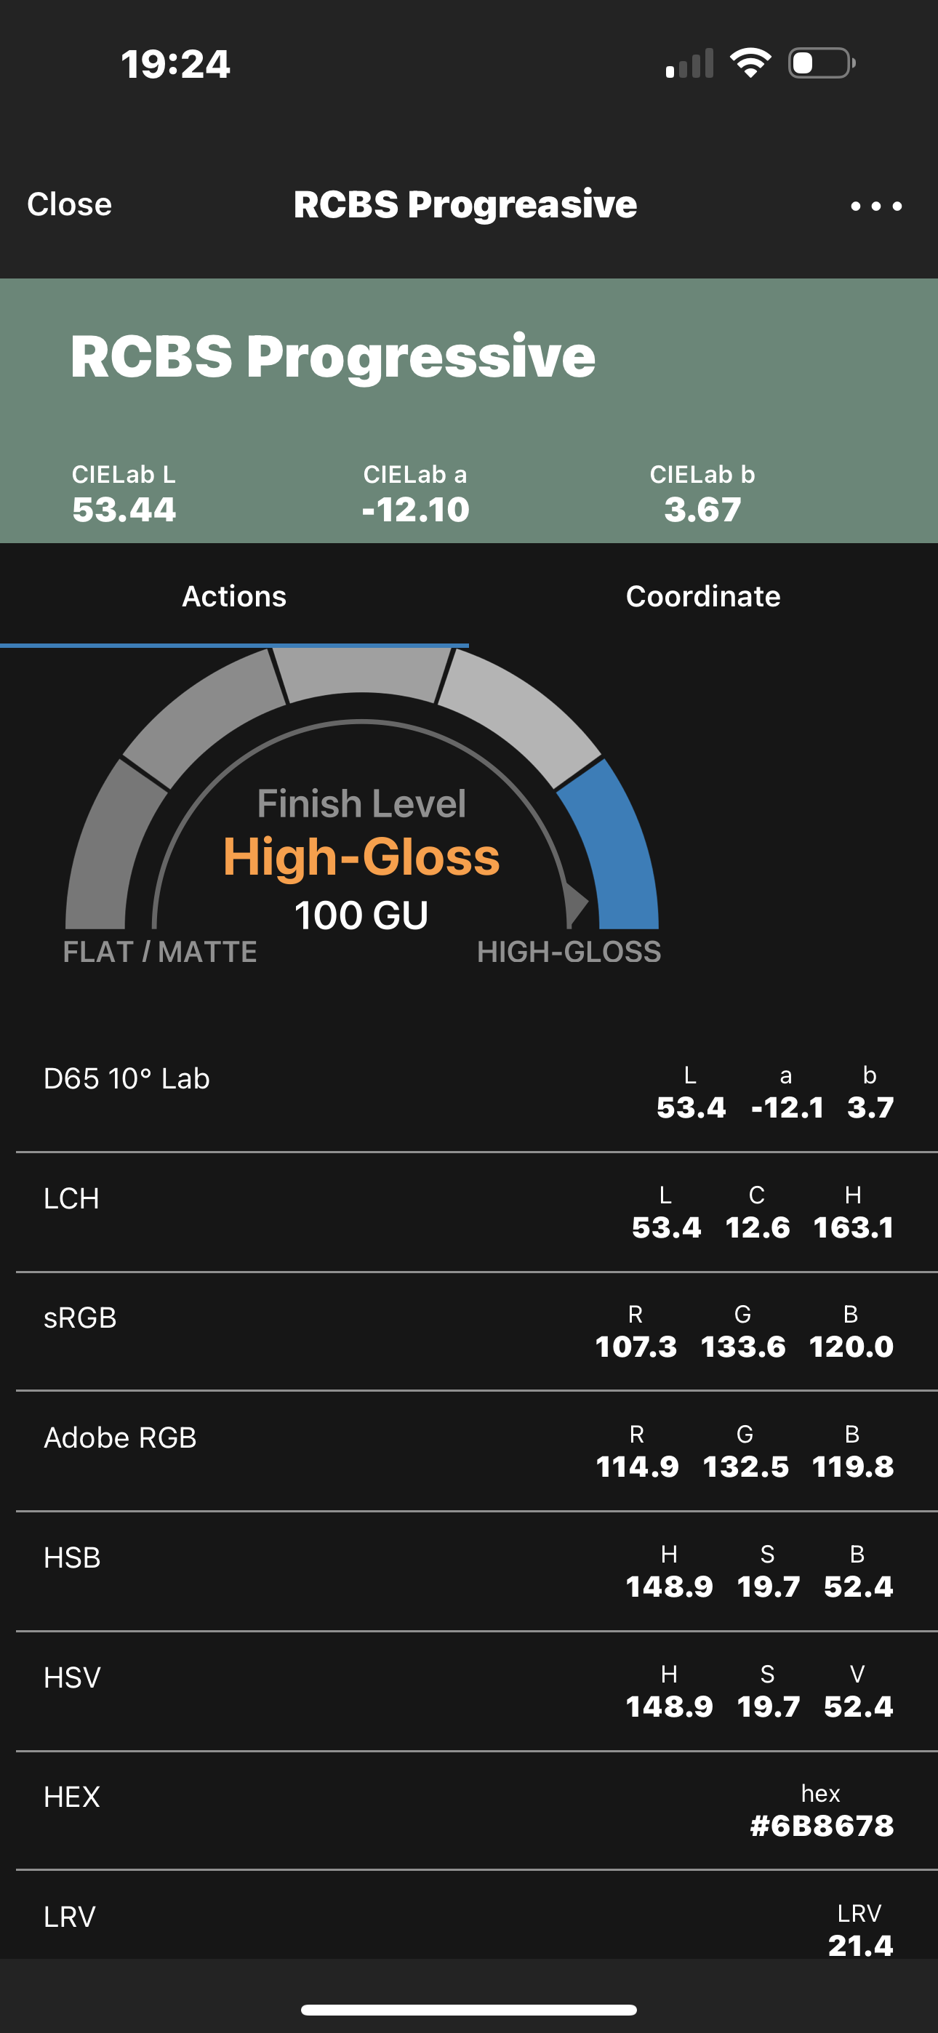
Task: Close the RCBS Progressive screen
Action: pyautogui.click(x=70, y=204)
